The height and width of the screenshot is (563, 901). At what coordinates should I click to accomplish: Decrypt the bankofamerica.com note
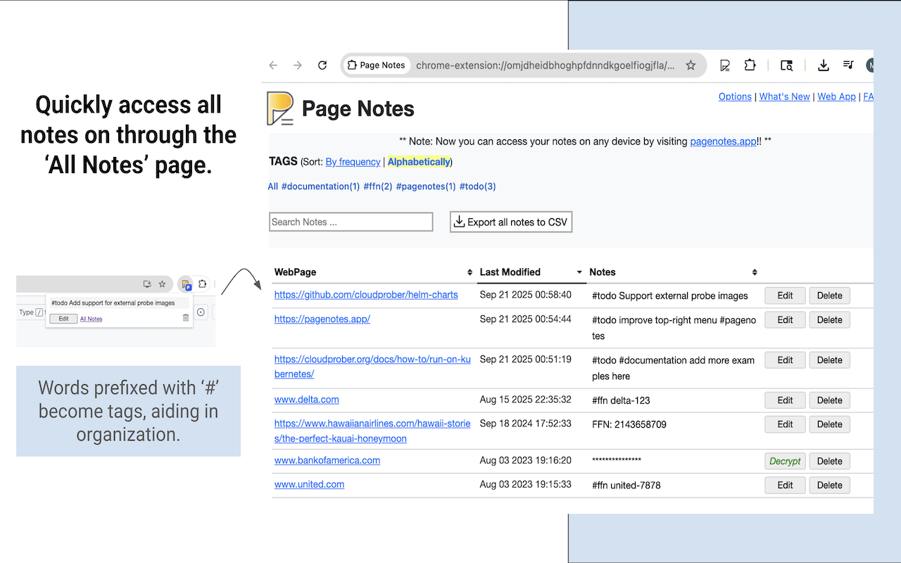[x=785, y=461]
